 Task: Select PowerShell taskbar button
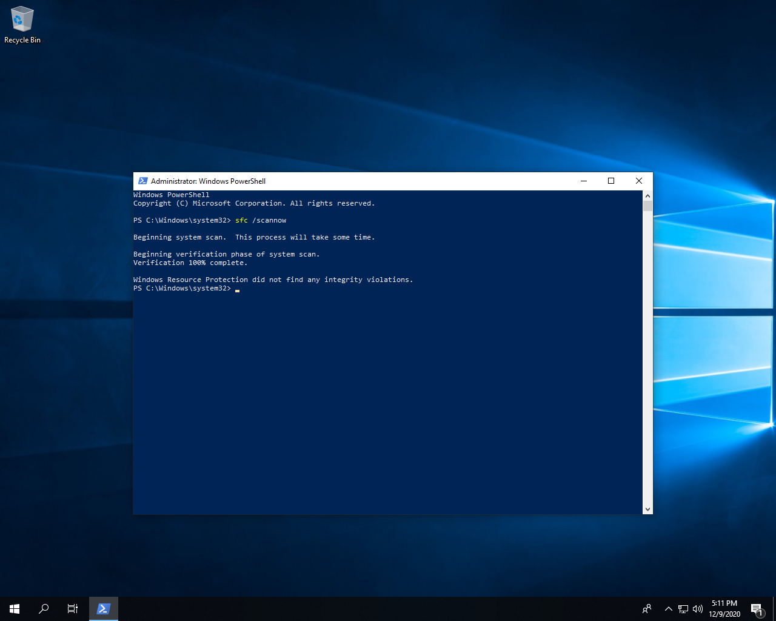click(104, 609)
